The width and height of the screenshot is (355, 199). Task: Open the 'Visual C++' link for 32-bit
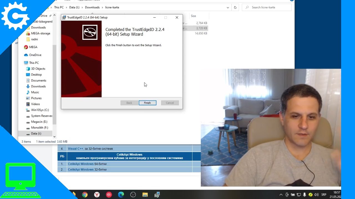click(75, 149)
